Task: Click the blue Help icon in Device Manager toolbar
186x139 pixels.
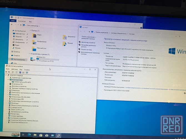Action: [20, 72]
